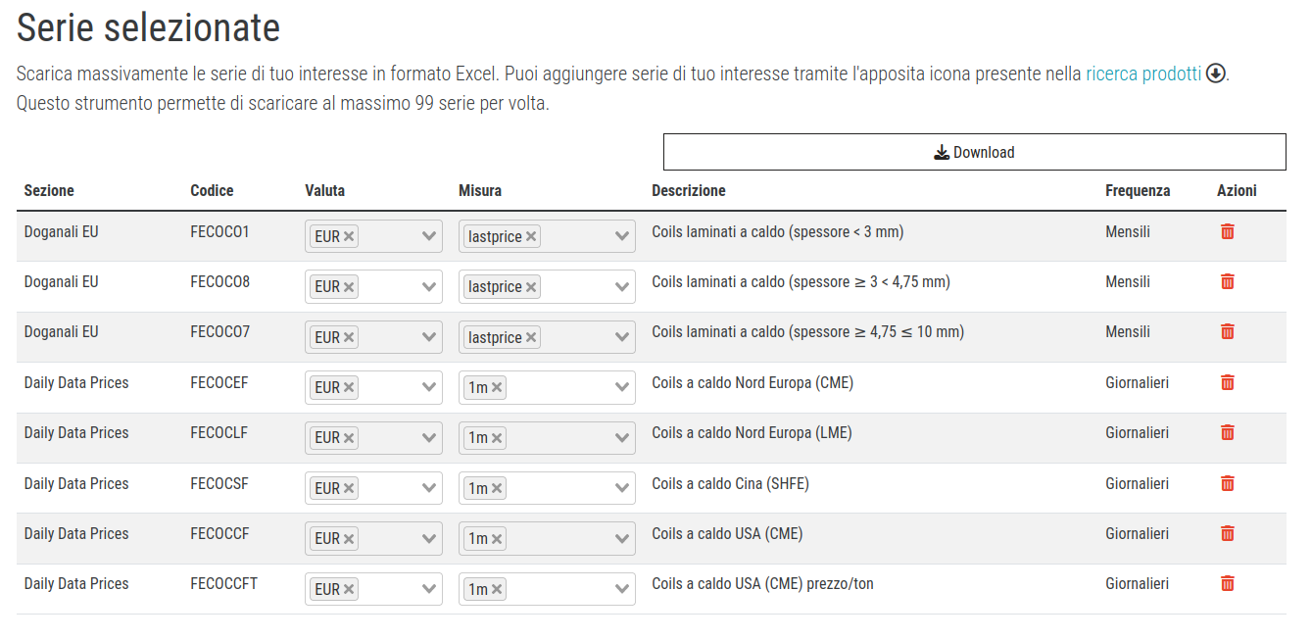
Task: Click the Frequenza column header
Action: (x=1138, y=190)
